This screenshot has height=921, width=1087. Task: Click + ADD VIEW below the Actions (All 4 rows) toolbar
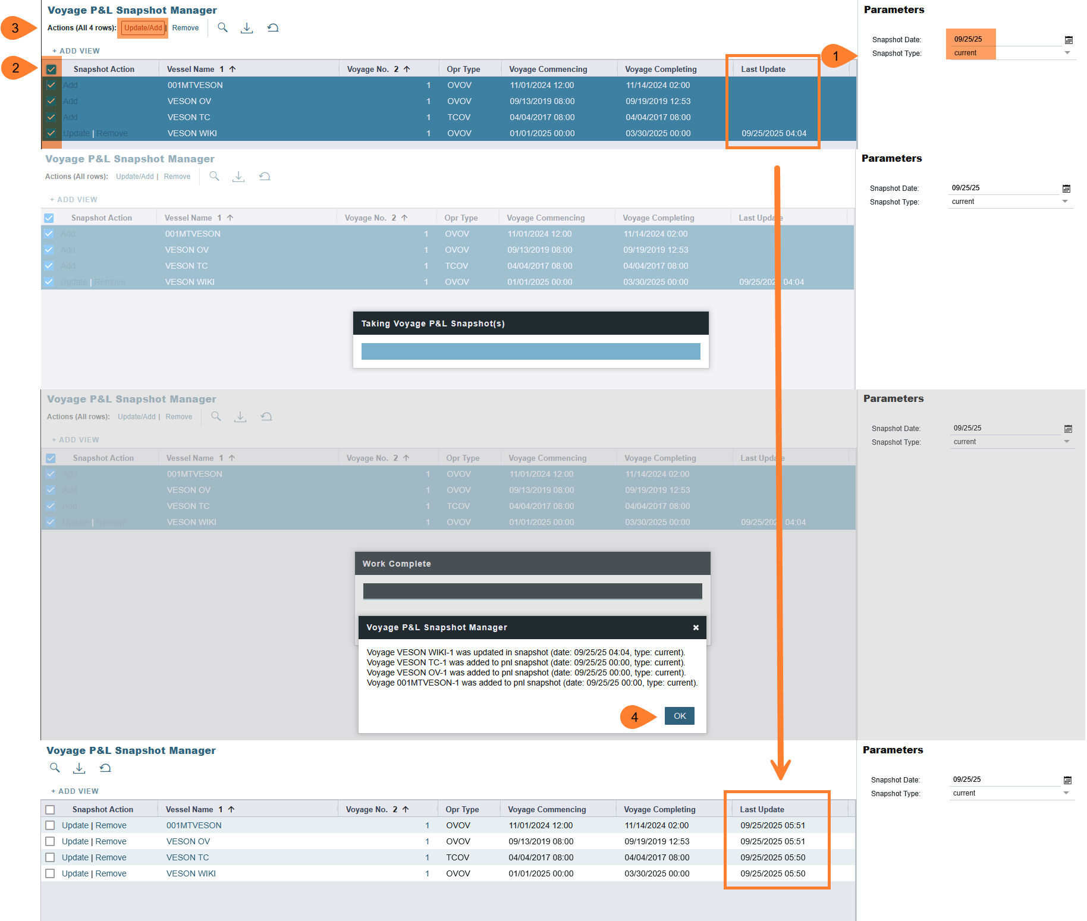(x=76, y=51)
